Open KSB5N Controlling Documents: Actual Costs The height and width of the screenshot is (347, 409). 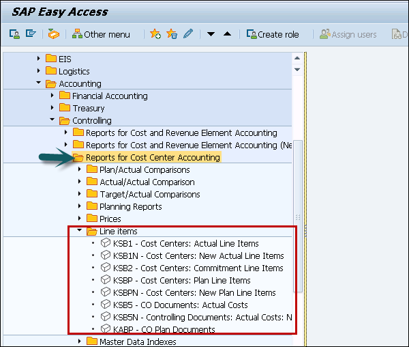click(202, 317)
